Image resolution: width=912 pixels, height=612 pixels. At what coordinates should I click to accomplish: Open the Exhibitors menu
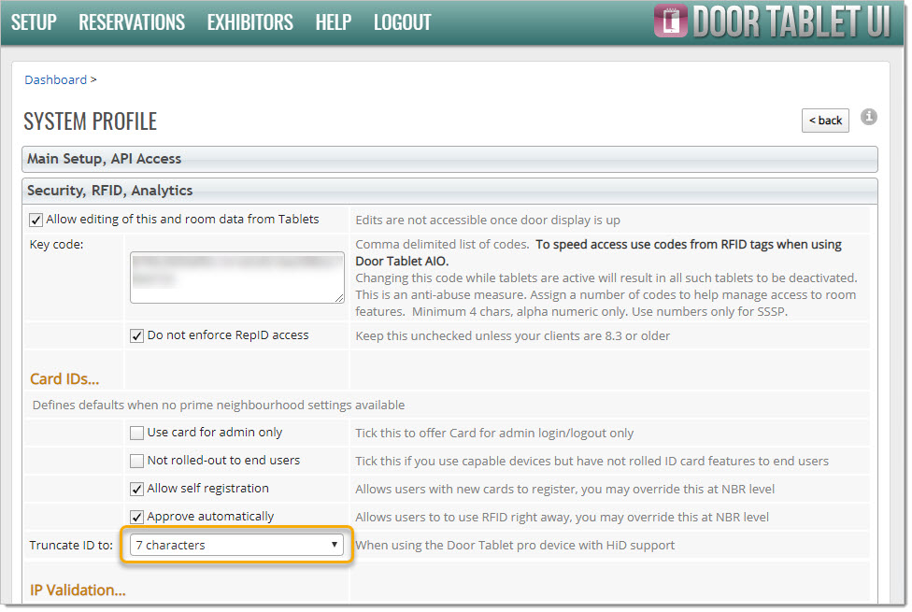click(249, 22)
